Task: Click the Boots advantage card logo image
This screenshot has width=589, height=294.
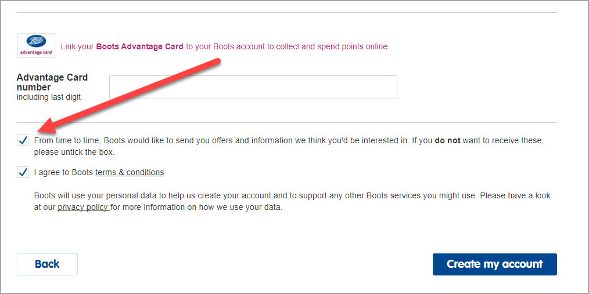Action: (36, 46)
